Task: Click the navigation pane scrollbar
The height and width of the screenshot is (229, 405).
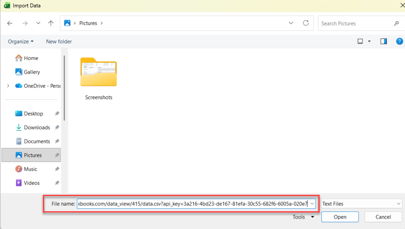Action: click(64, 88)
